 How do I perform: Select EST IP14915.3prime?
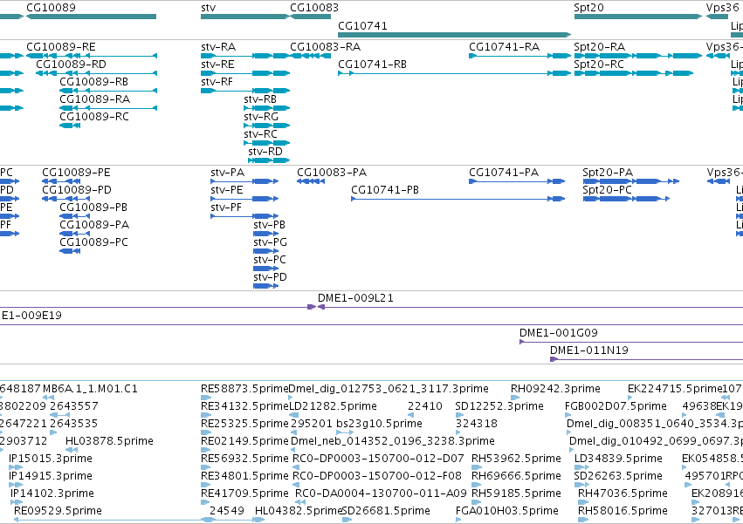pyautogui.click(x=51, y=477)
